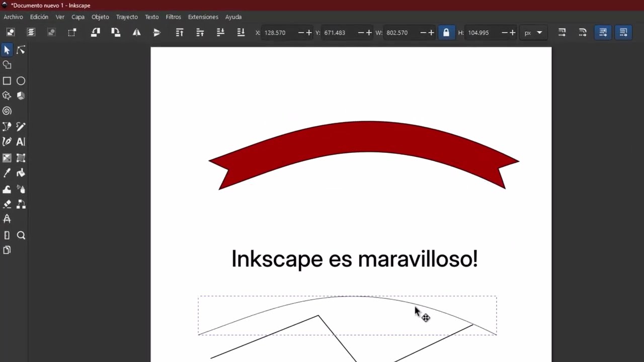Choose the Pencil freehand tool
644x362 pixels.
(x=21, y=127)
